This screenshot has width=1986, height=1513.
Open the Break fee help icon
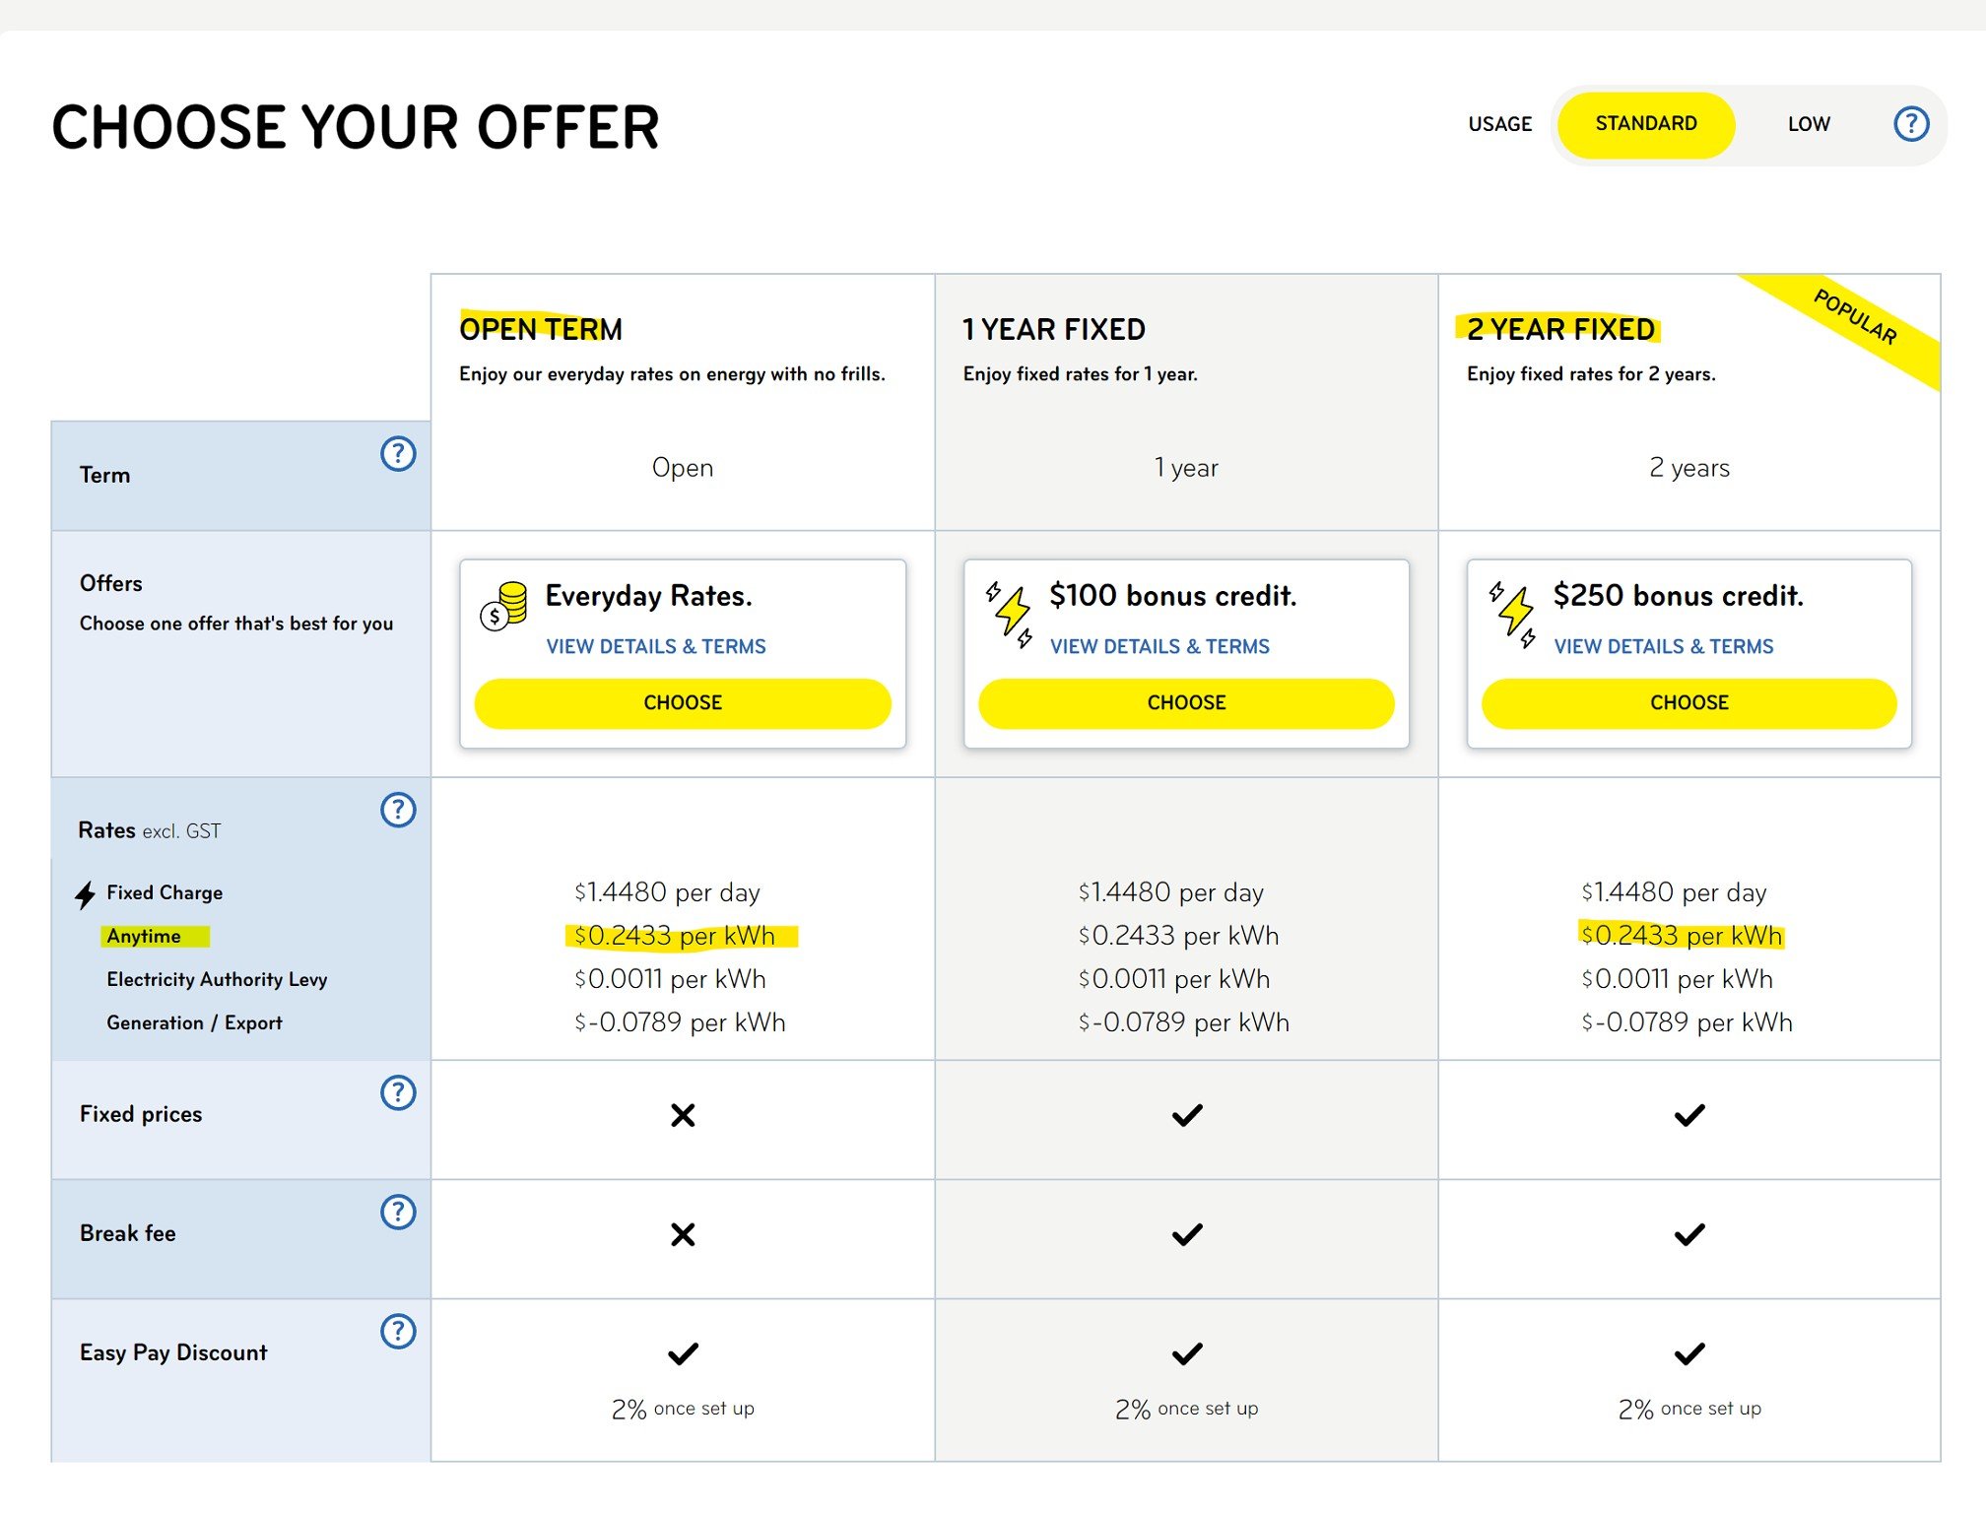pos(398,1212)
